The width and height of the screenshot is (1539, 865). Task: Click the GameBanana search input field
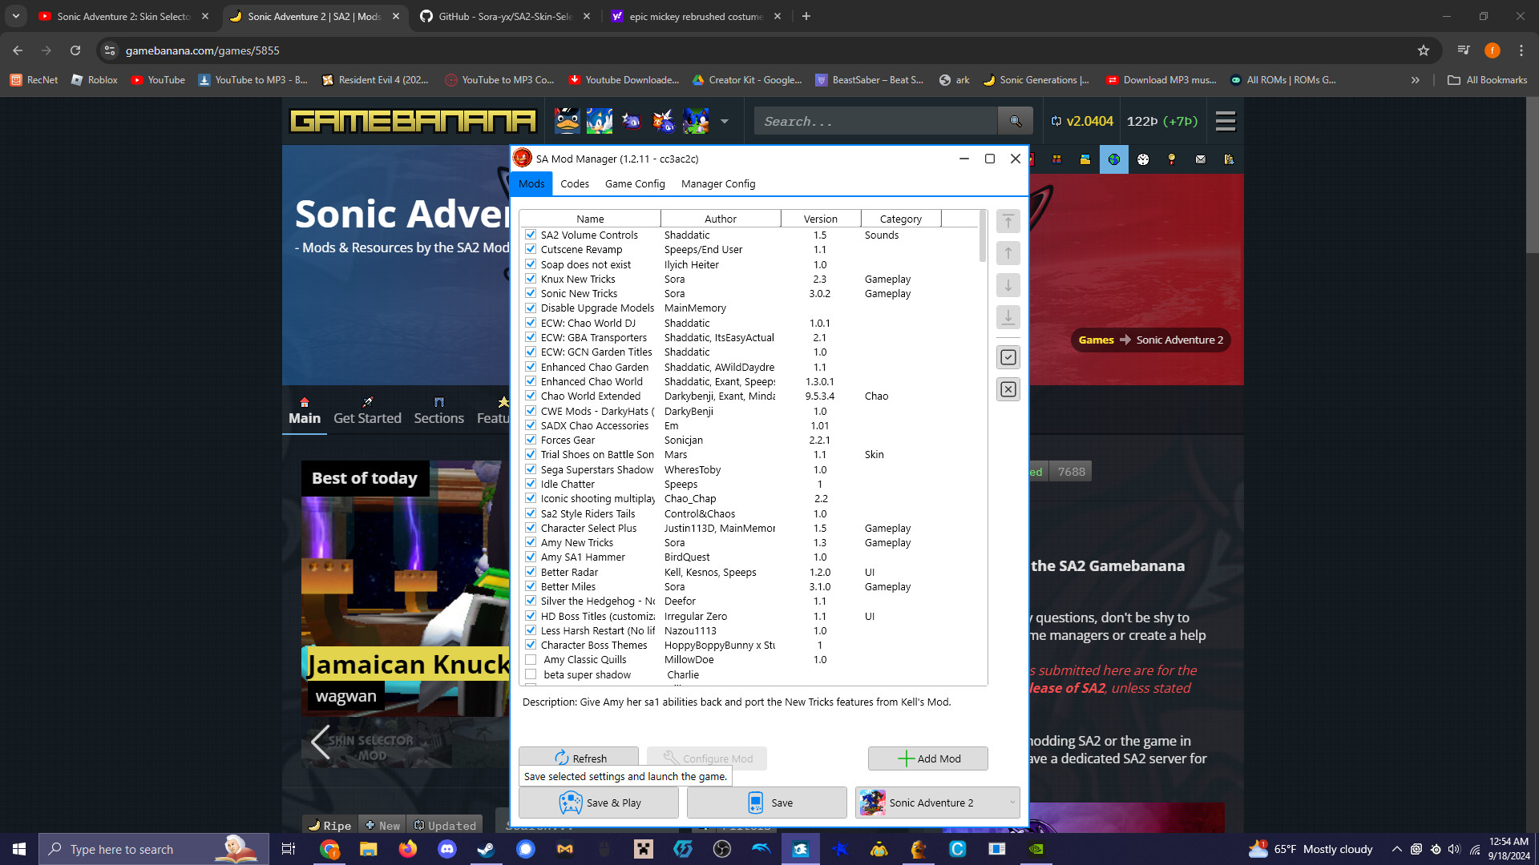tap(875, 121)
